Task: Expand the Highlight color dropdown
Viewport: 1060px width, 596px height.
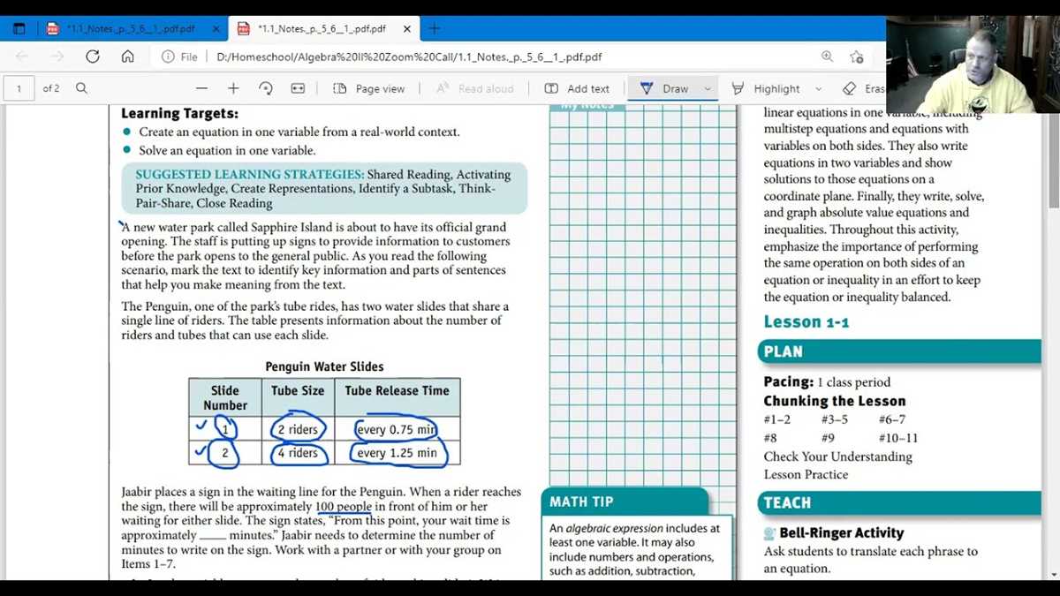Action: click(x=818, y=88)
